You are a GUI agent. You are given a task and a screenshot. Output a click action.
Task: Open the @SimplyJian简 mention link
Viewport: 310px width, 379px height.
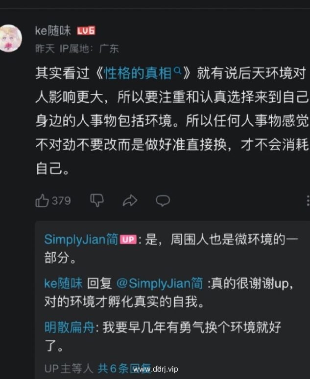coord(159,283)
